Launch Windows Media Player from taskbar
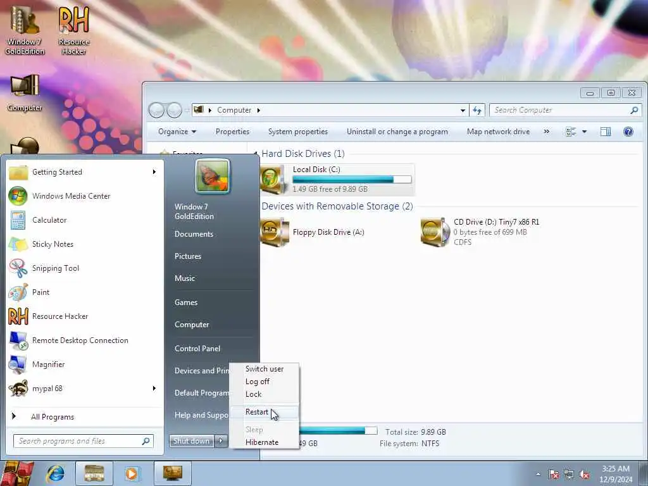This screenshot has width=648, height=486. (x=132, y=473)
